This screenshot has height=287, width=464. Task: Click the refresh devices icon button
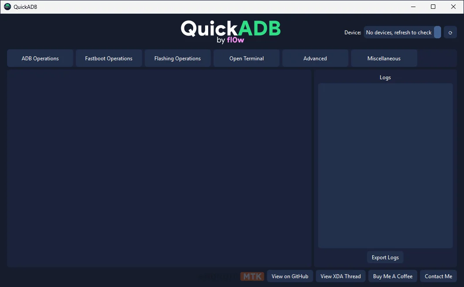(450, 33)
